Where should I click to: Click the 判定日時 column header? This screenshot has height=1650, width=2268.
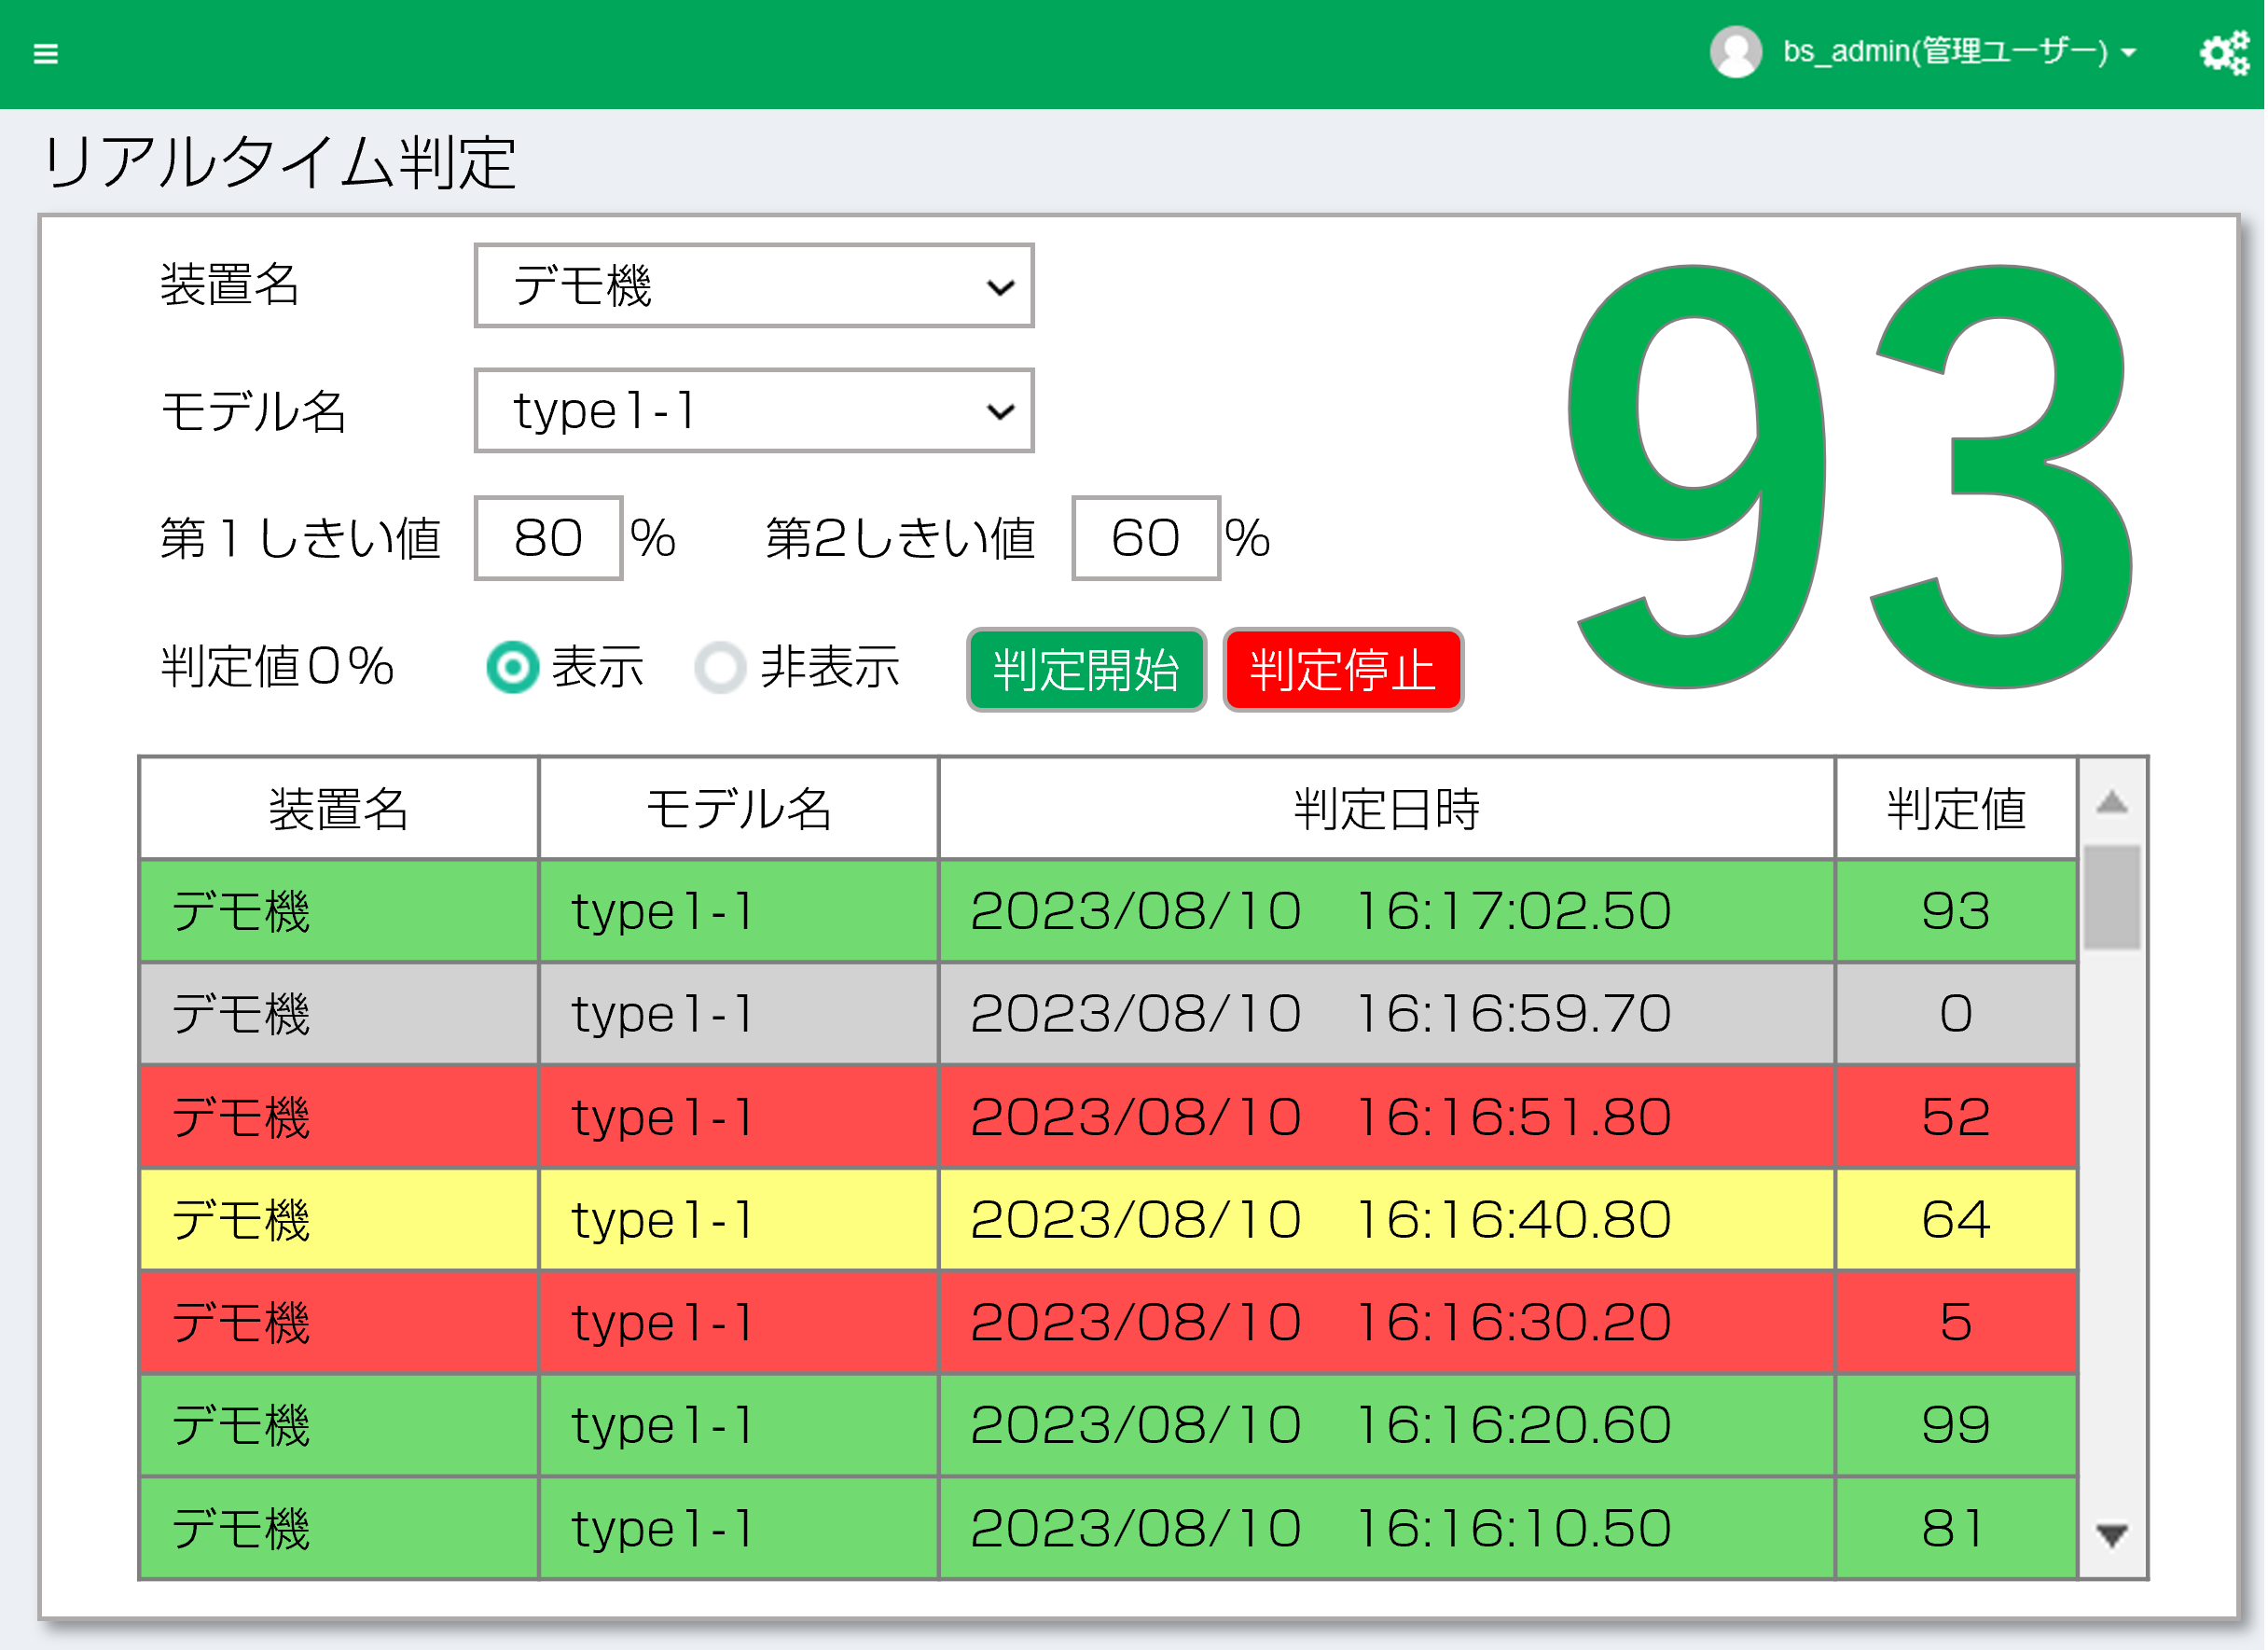1386,808
